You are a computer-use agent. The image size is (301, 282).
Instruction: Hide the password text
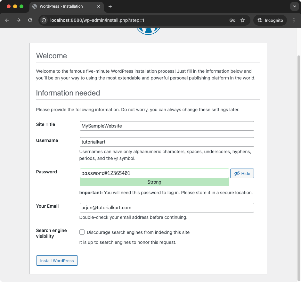242,173
